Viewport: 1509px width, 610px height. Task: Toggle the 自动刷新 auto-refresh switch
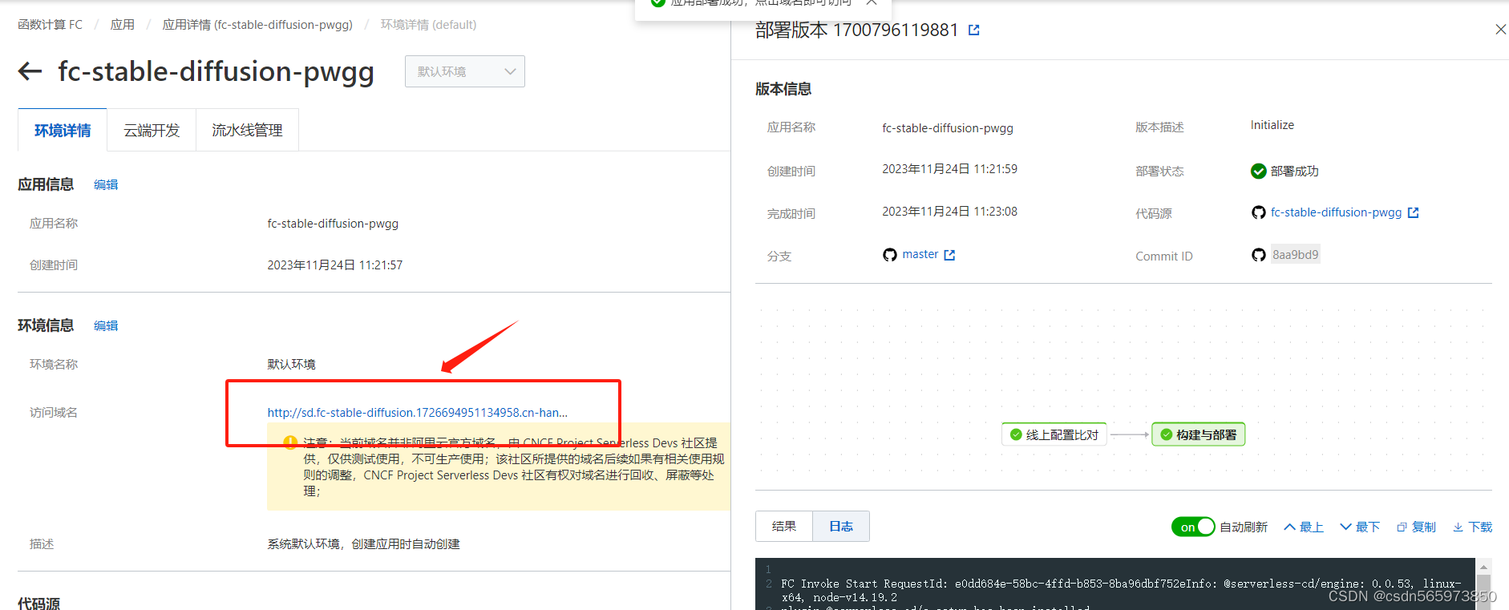[1193, 527]
